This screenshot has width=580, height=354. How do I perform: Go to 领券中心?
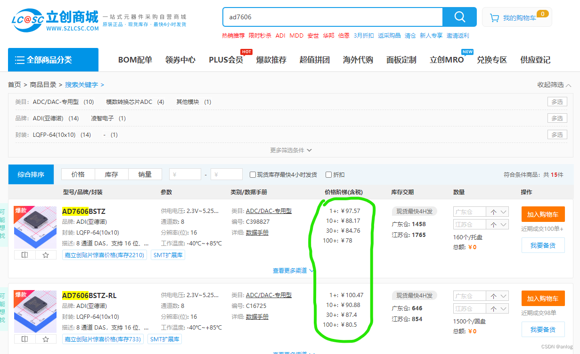180,60
